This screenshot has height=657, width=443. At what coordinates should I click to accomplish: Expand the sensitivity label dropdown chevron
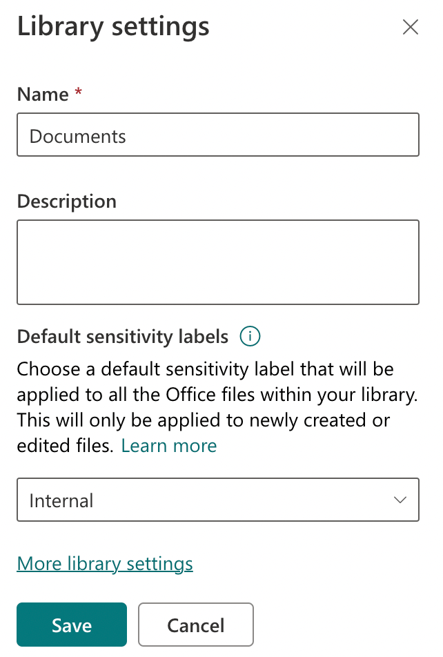click(400, 500)
